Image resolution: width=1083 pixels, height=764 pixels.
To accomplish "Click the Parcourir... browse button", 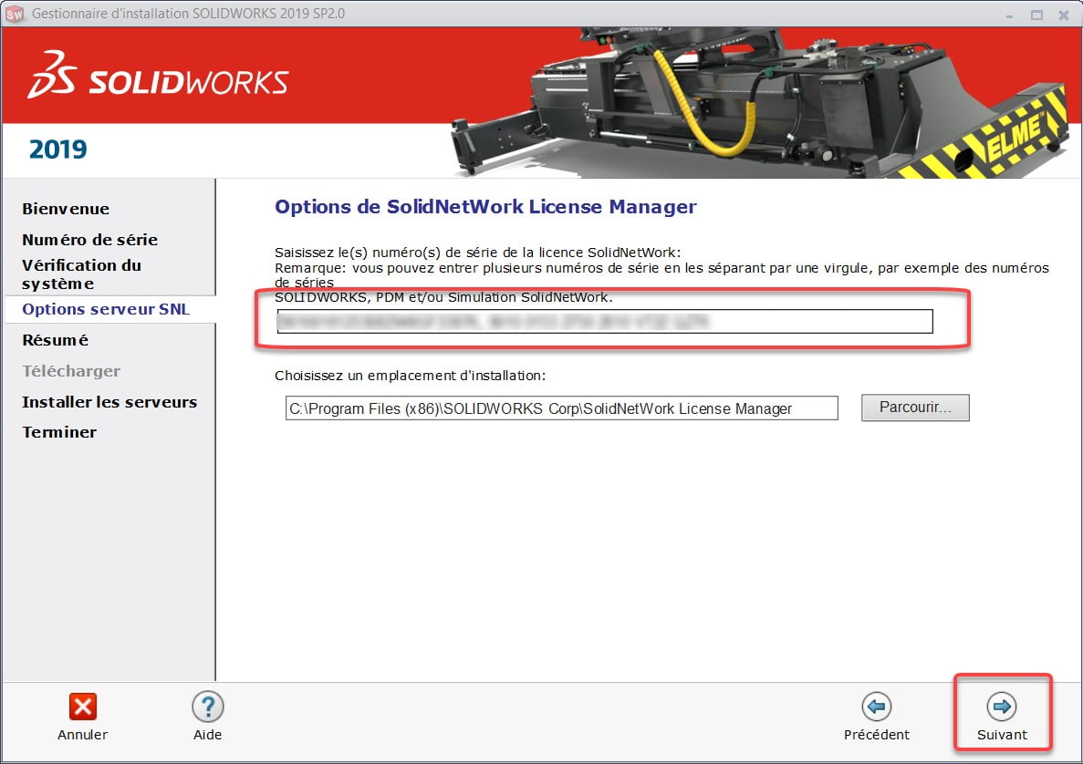I will coord(915,408).
